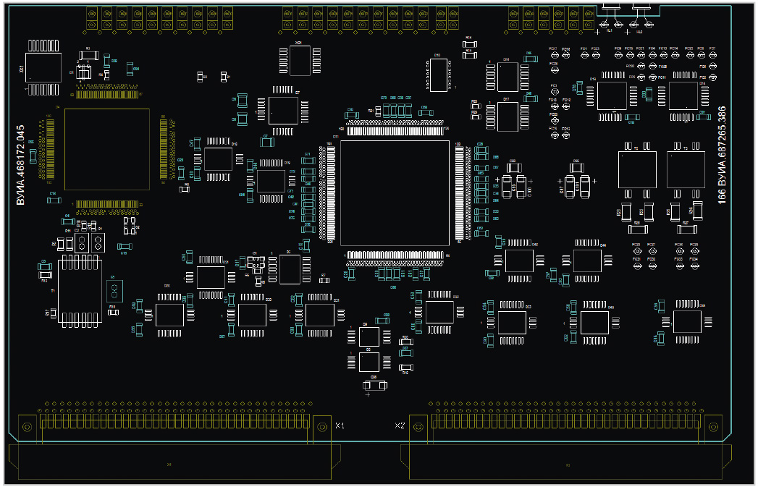
Task: Click left mounting hole of X1 connector
Action: click(27, 427)
